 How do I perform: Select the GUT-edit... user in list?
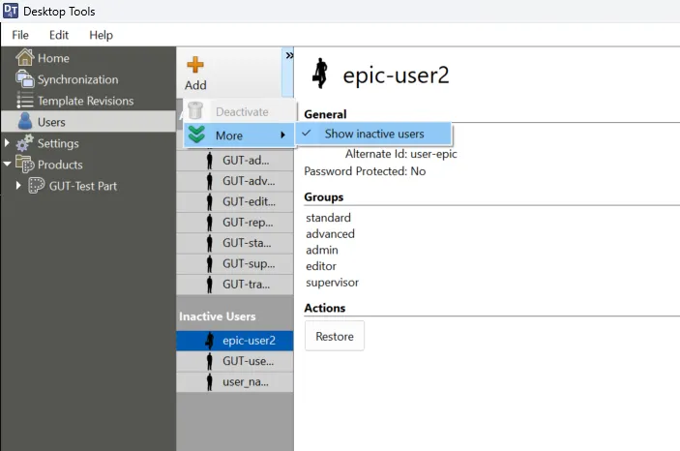(248, 201)
